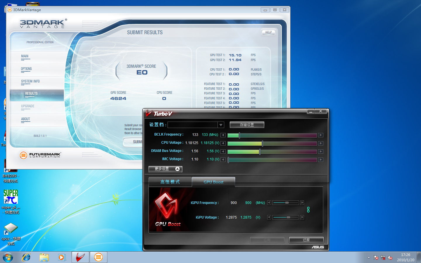Launch Internet Explorer from taskbar
Viewport: 421px width, 263px height.
[26, 257]
